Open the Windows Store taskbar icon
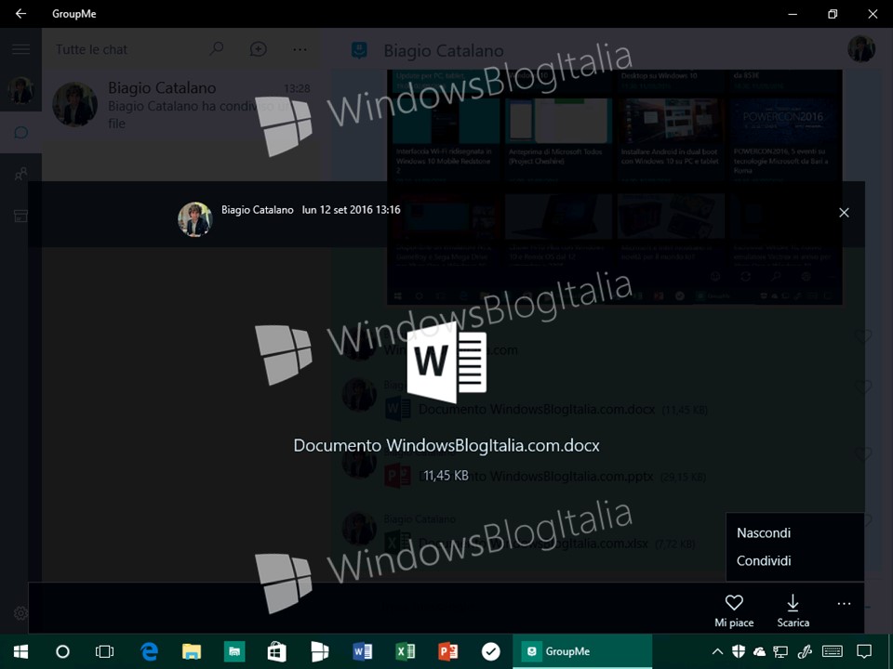 click(277, 651)
